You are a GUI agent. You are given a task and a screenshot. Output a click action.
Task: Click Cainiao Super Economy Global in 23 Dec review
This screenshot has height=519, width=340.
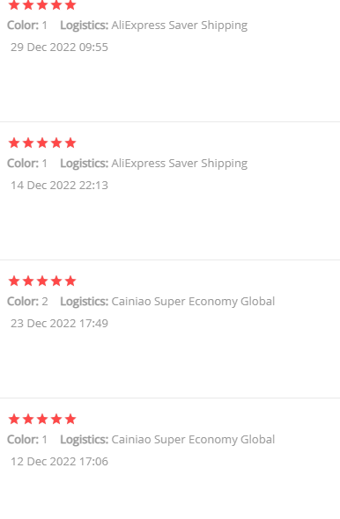pos(193,302)
